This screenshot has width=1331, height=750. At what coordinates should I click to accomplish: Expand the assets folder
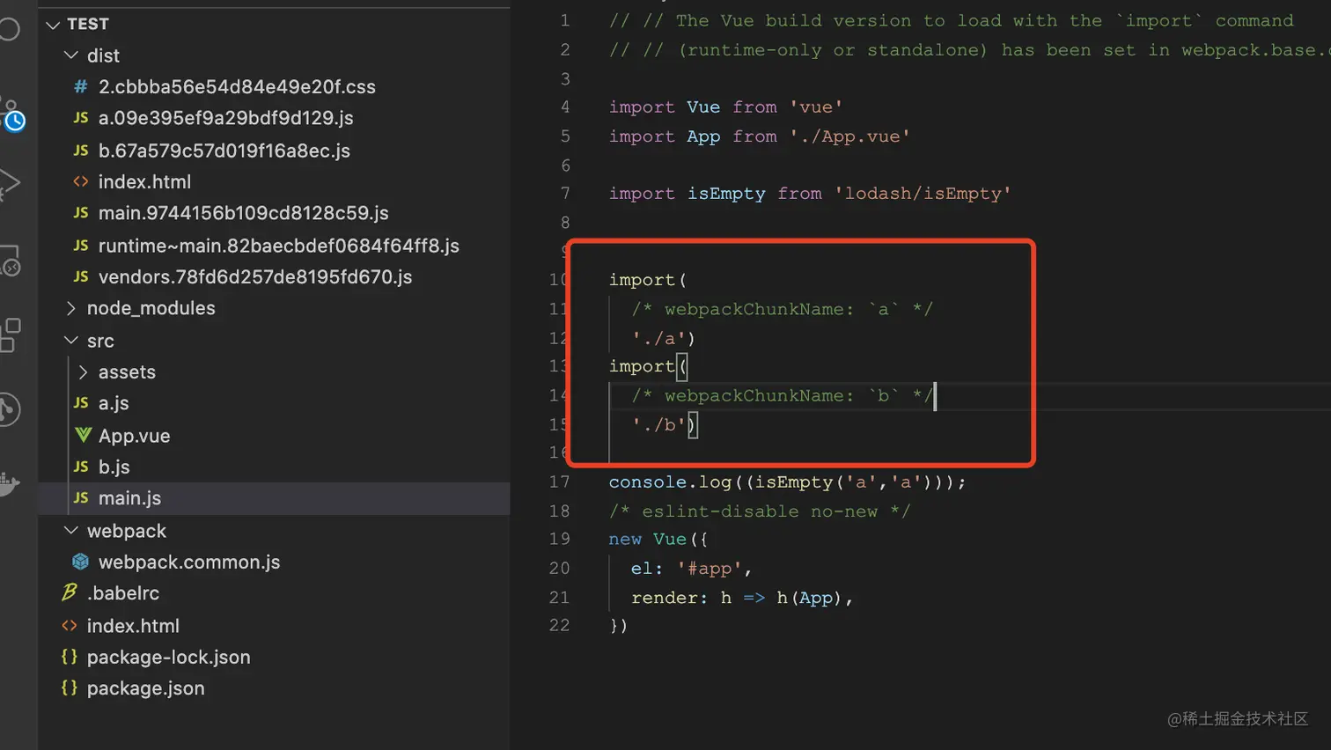pyautogui.click(x=84, y=371)
